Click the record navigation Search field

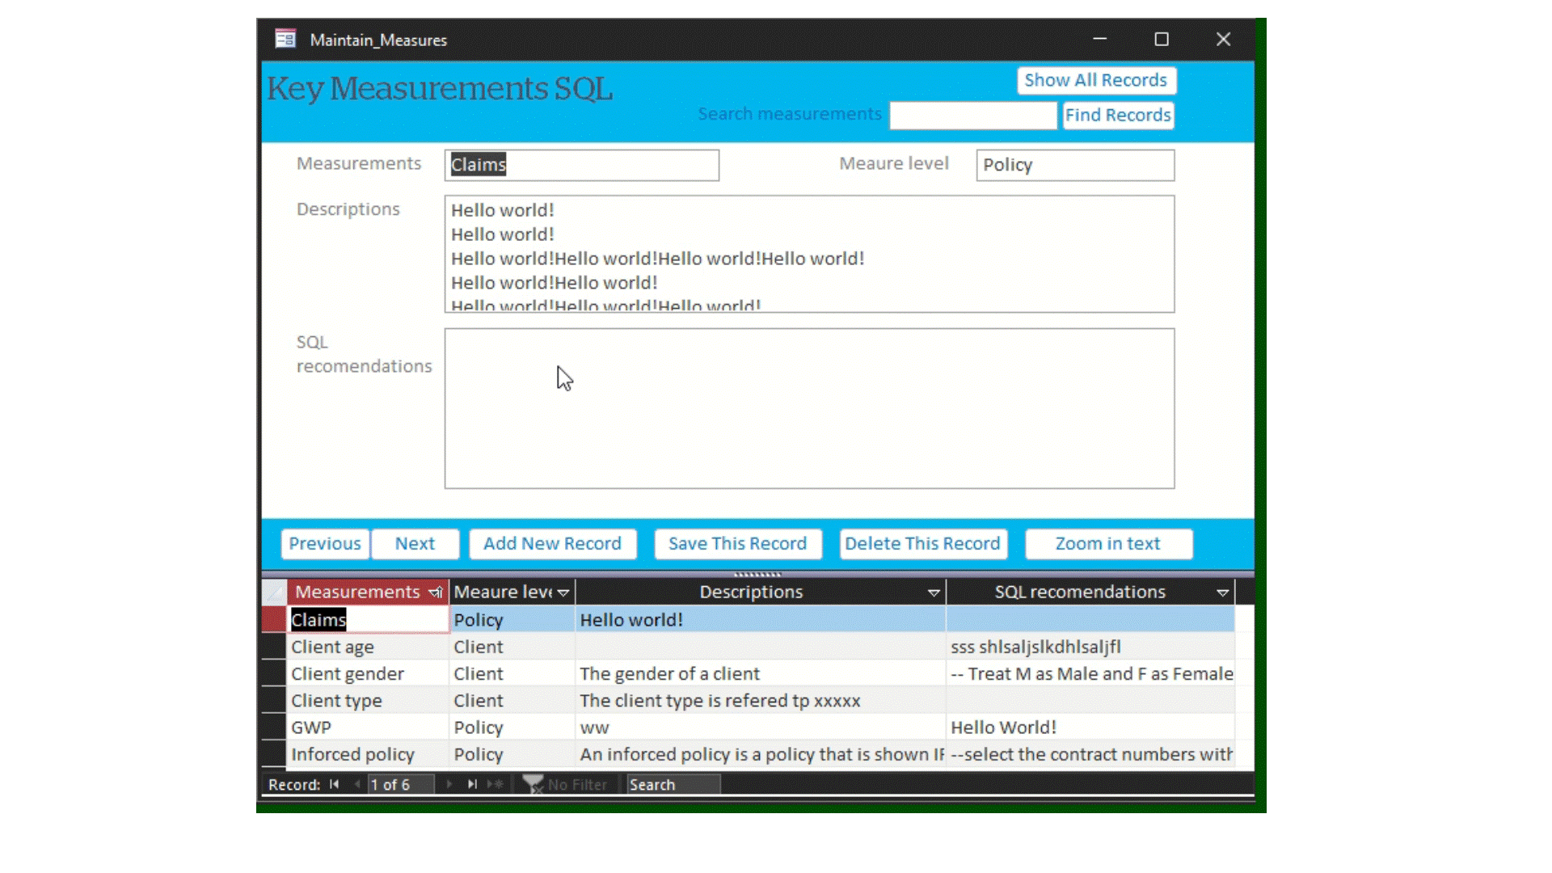(673, 784)
